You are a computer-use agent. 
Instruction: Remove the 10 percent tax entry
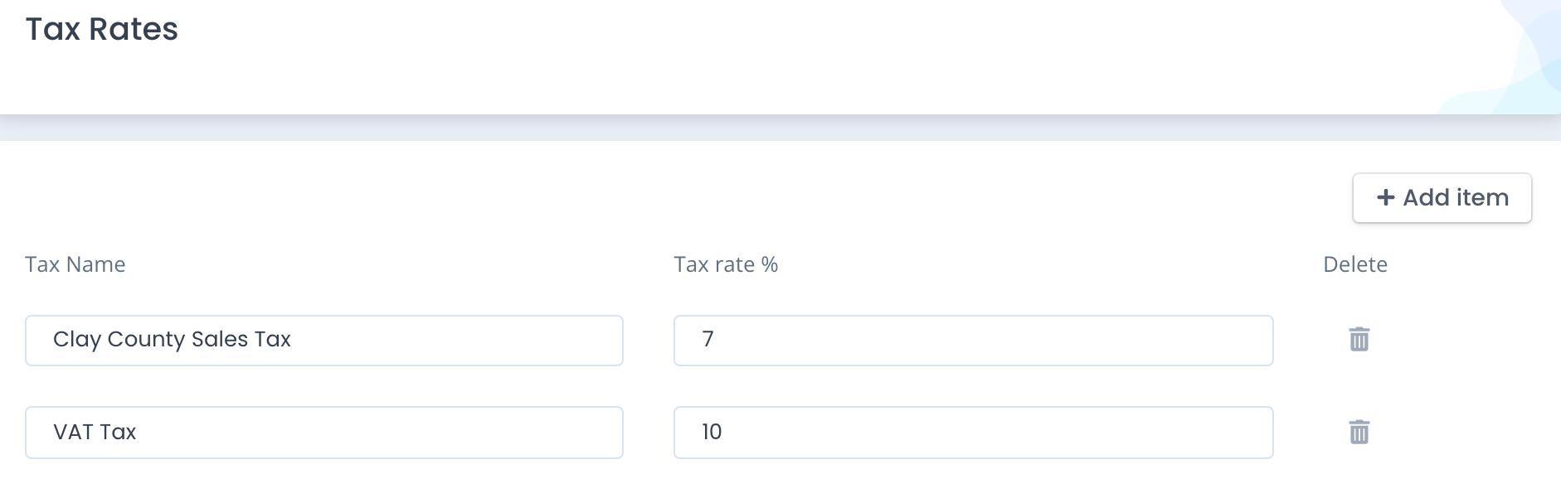[1359, 432]
